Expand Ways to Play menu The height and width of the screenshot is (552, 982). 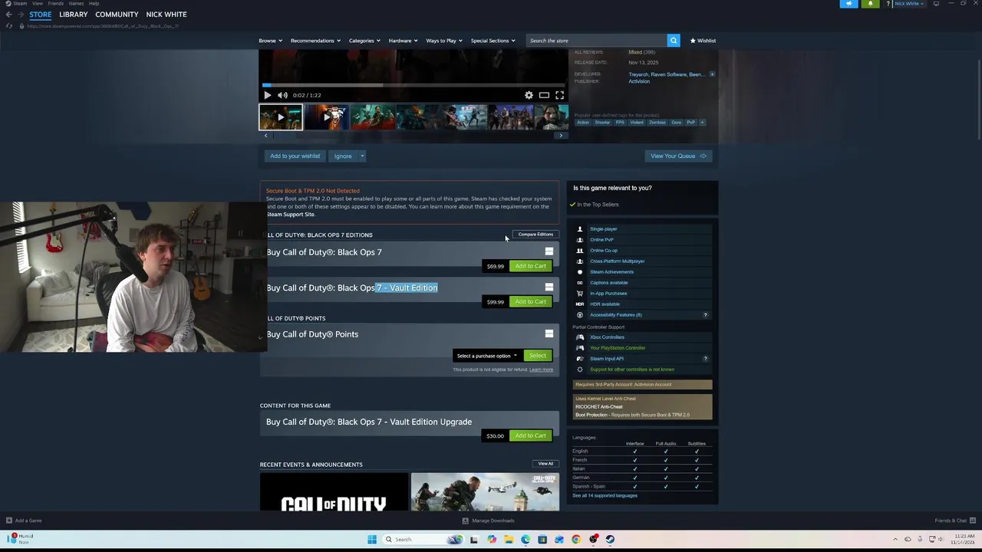[x=443, y=41]
